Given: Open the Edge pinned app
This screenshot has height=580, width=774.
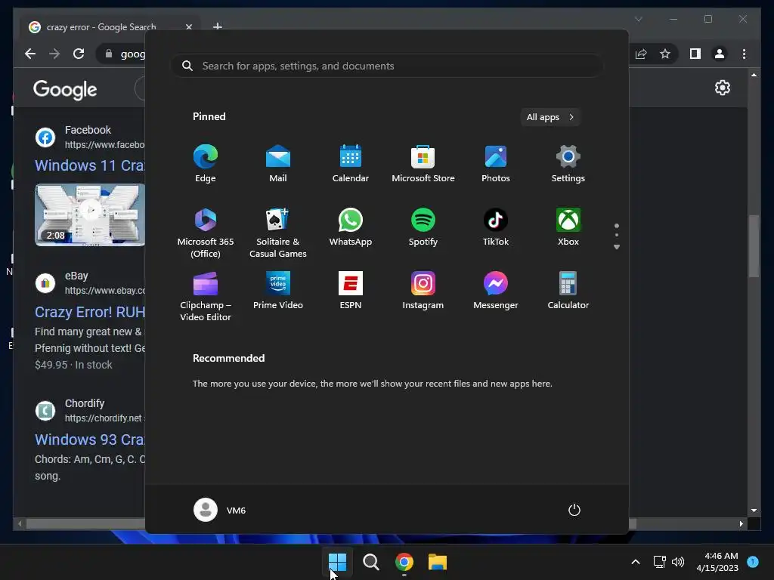Looking at the screenshot, I should click(206, 164).
